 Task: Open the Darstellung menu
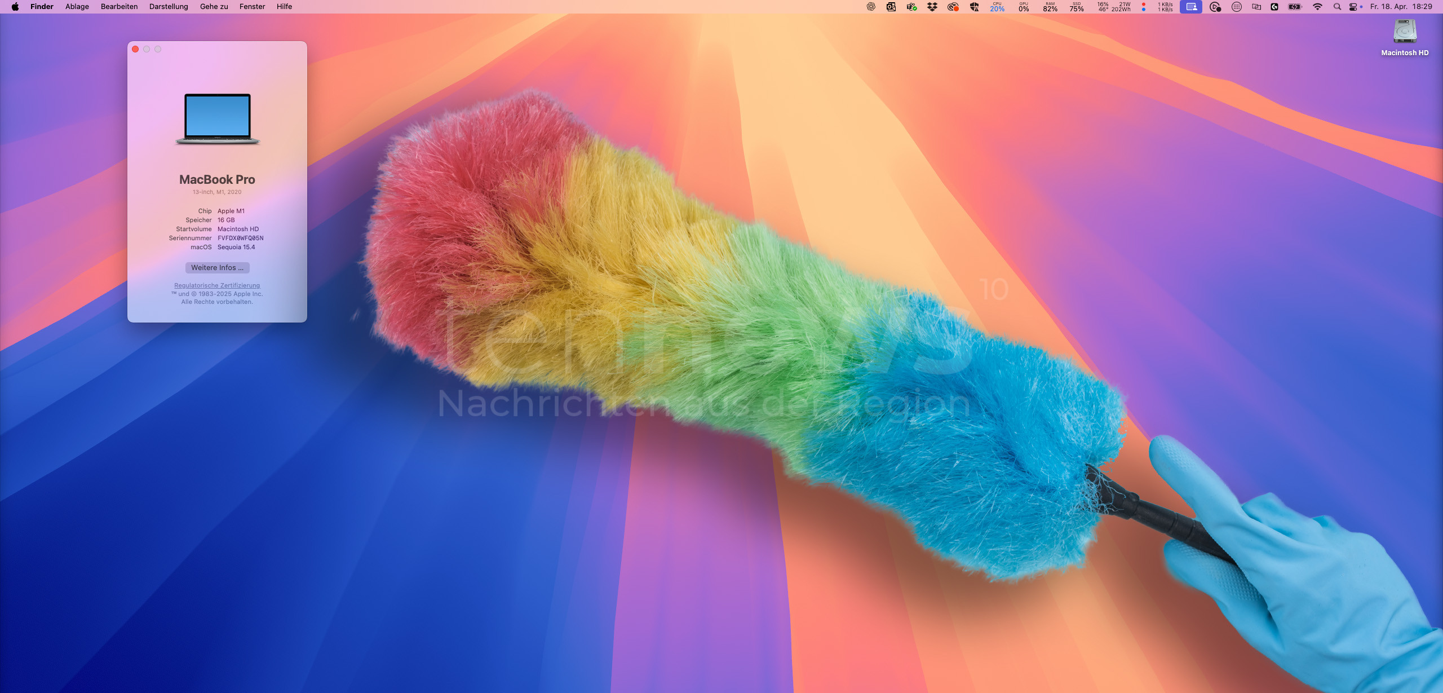pos(169,7)
